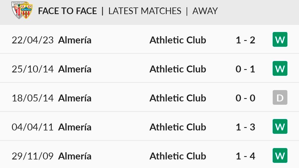This screenshot has width=299, height=168.
Task: Select the LATEST MATCHES header tab
Action: pos(145,11)
